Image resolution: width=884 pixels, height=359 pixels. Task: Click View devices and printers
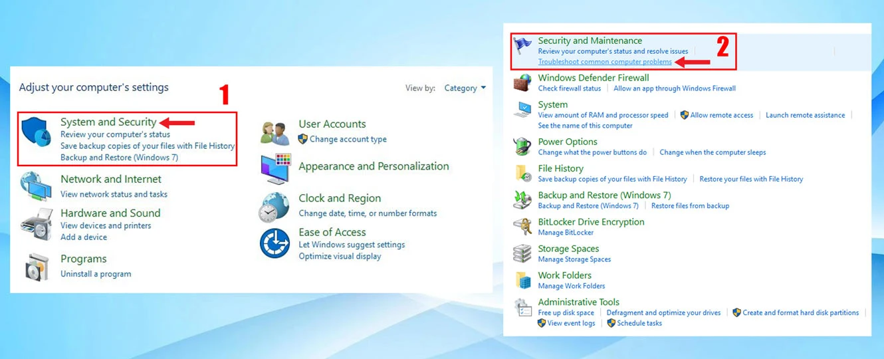(106, 225)
